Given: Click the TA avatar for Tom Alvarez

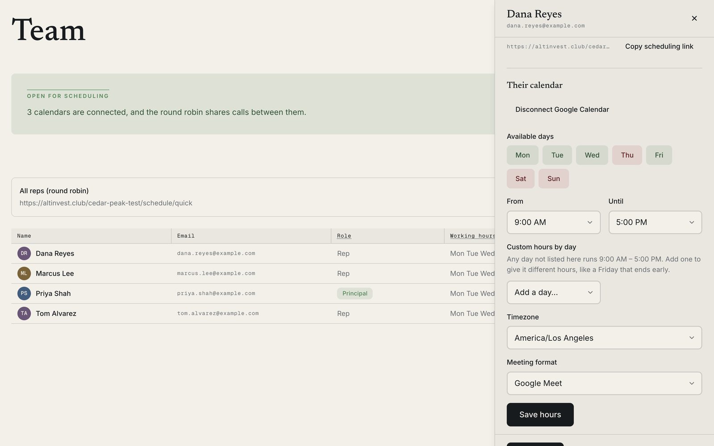Looking at the screenshot, I should point(24,314).
